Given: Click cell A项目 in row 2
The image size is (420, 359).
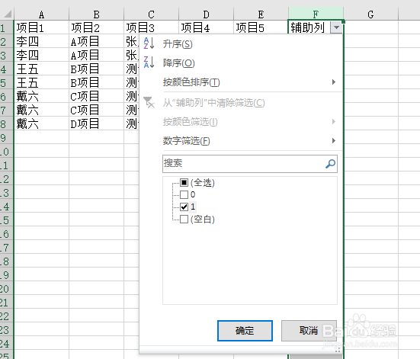Looking at the screenshot, I should click(97, 41).
